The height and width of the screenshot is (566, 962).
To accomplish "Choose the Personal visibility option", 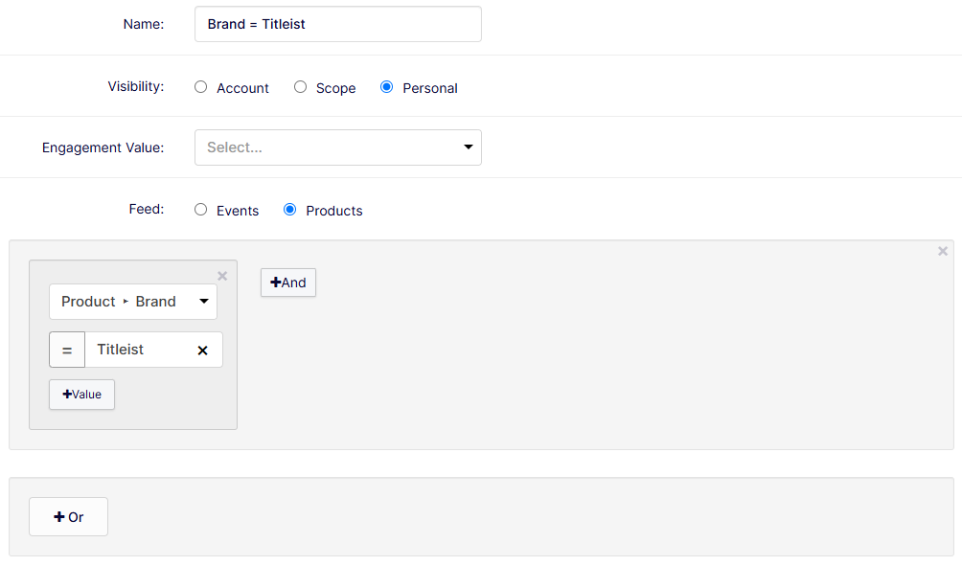I will click(387, 87).
